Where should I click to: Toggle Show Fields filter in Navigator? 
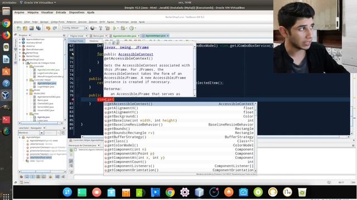coord(27,177)
